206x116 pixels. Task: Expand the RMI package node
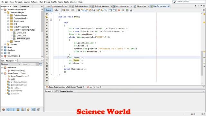coord(8,24)
